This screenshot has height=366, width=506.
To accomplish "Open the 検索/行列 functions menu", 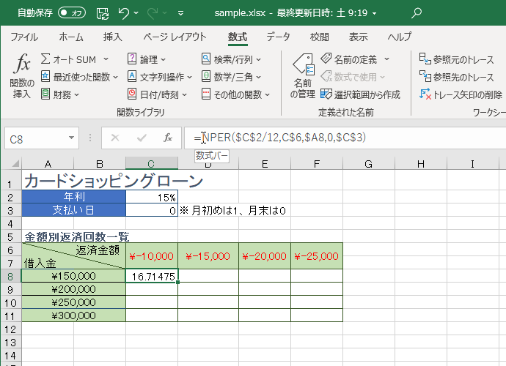I will tap(232, 59).
